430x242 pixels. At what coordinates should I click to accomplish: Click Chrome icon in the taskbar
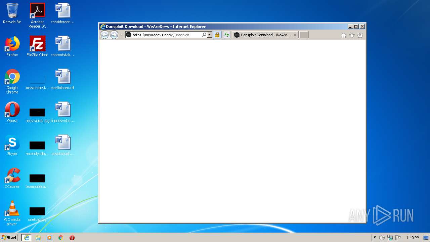tap(61, 238)
